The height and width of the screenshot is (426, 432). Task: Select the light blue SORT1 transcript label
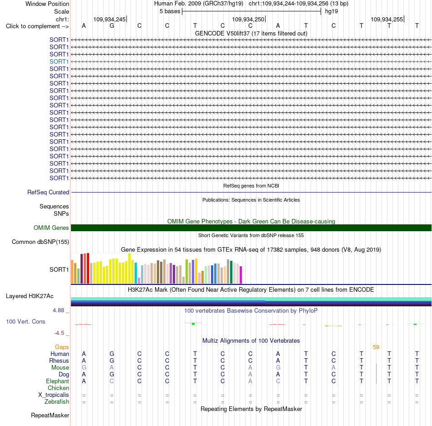[x=59, y=61]
